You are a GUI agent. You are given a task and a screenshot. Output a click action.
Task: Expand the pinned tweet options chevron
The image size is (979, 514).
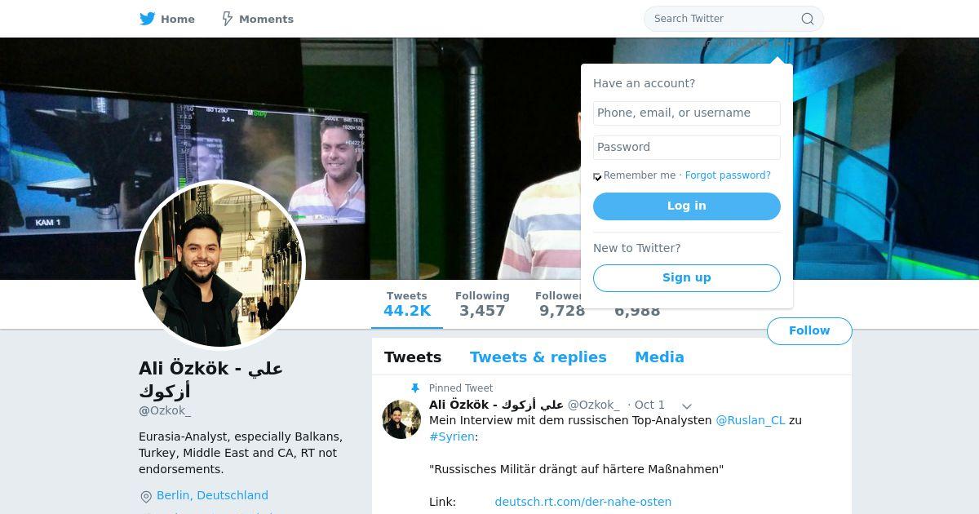(687, 405)
